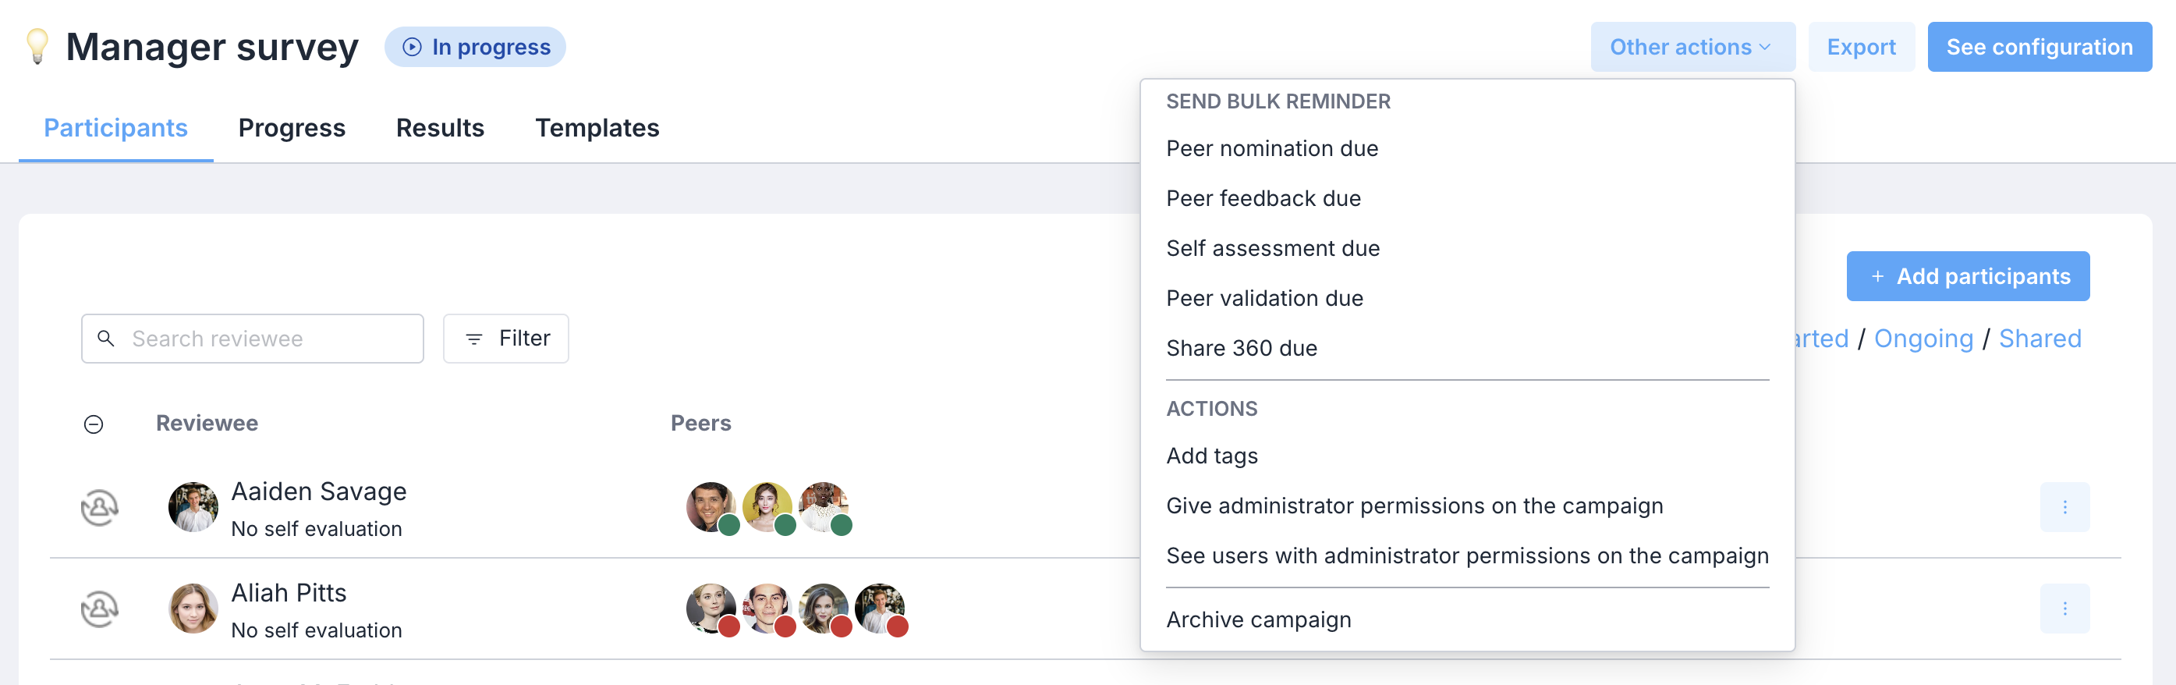
Task: Open three-dot menu for Aaiden Savage row
Action: click(2064, 507)
